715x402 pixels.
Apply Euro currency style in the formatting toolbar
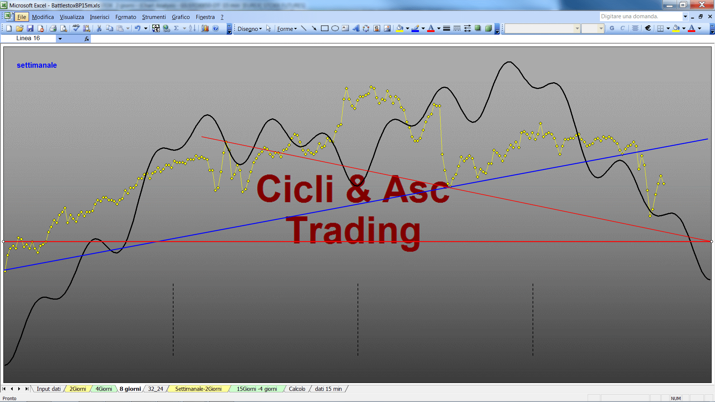pyautogui.click(x=648, y=28)
